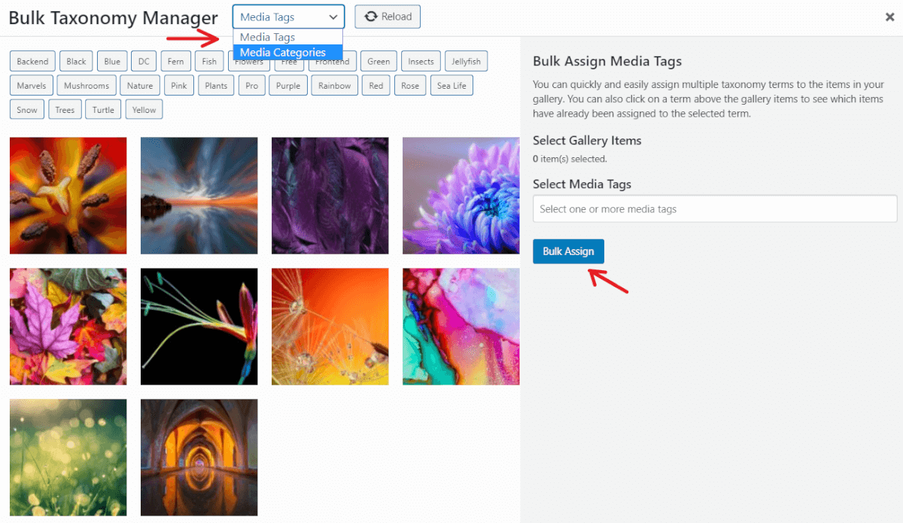Select the flower on black background thumbnail
The image size is (903, 523).
coord(199,327)
